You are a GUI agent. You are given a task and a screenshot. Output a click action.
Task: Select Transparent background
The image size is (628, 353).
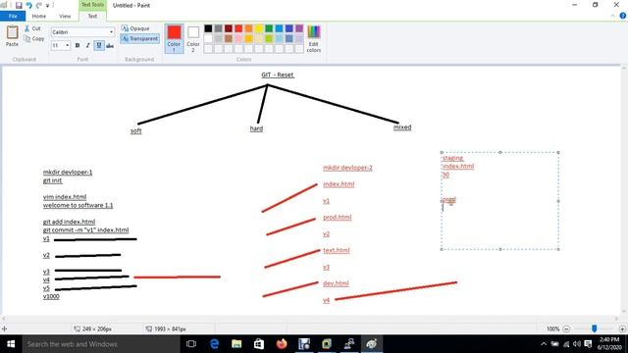(x=139, y=38)
